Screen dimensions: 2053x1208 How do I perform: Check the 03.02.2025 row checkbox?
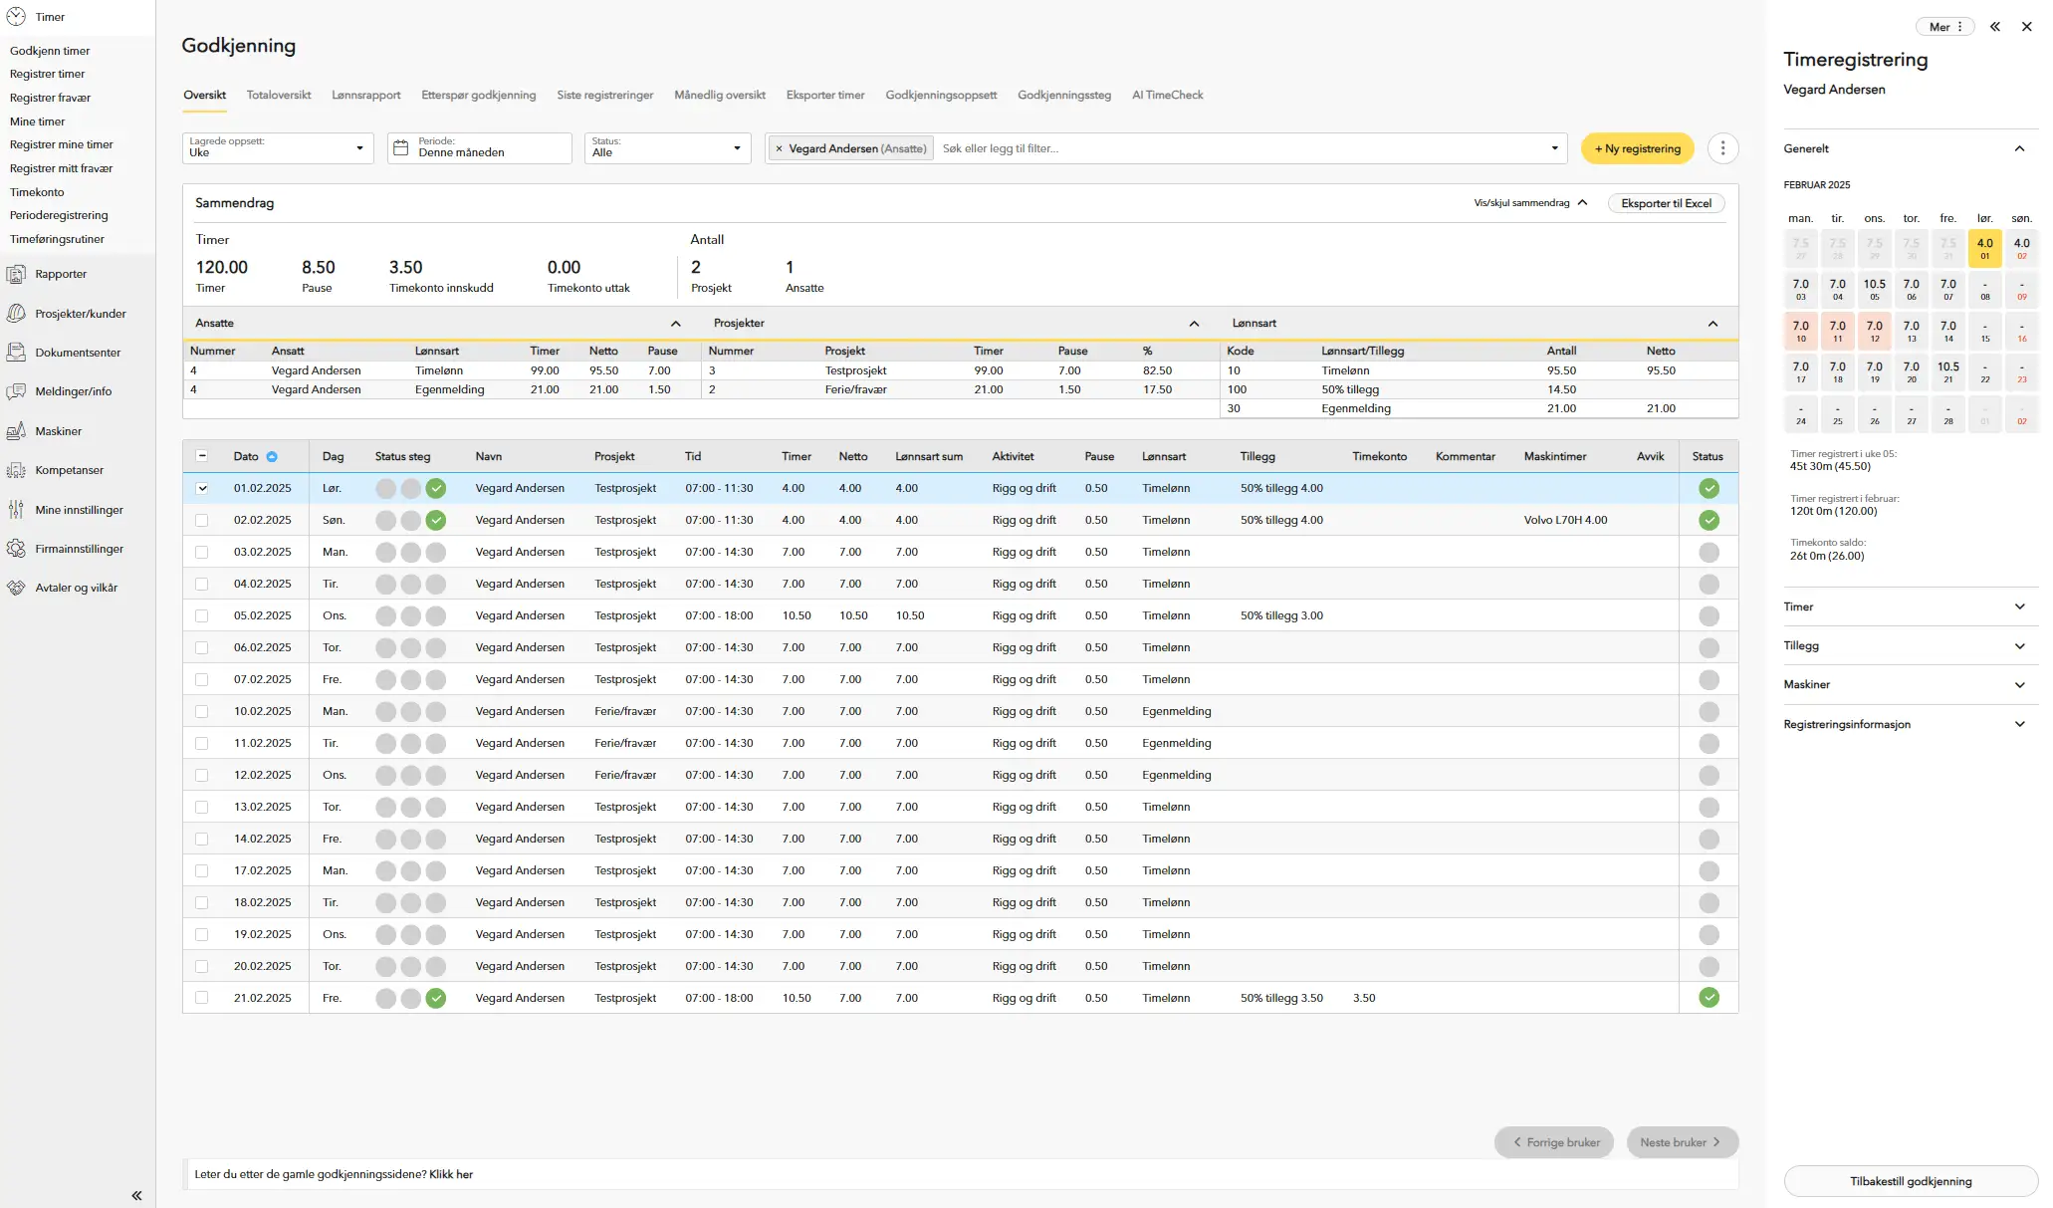pyautogui.click(x=202, y=552)
